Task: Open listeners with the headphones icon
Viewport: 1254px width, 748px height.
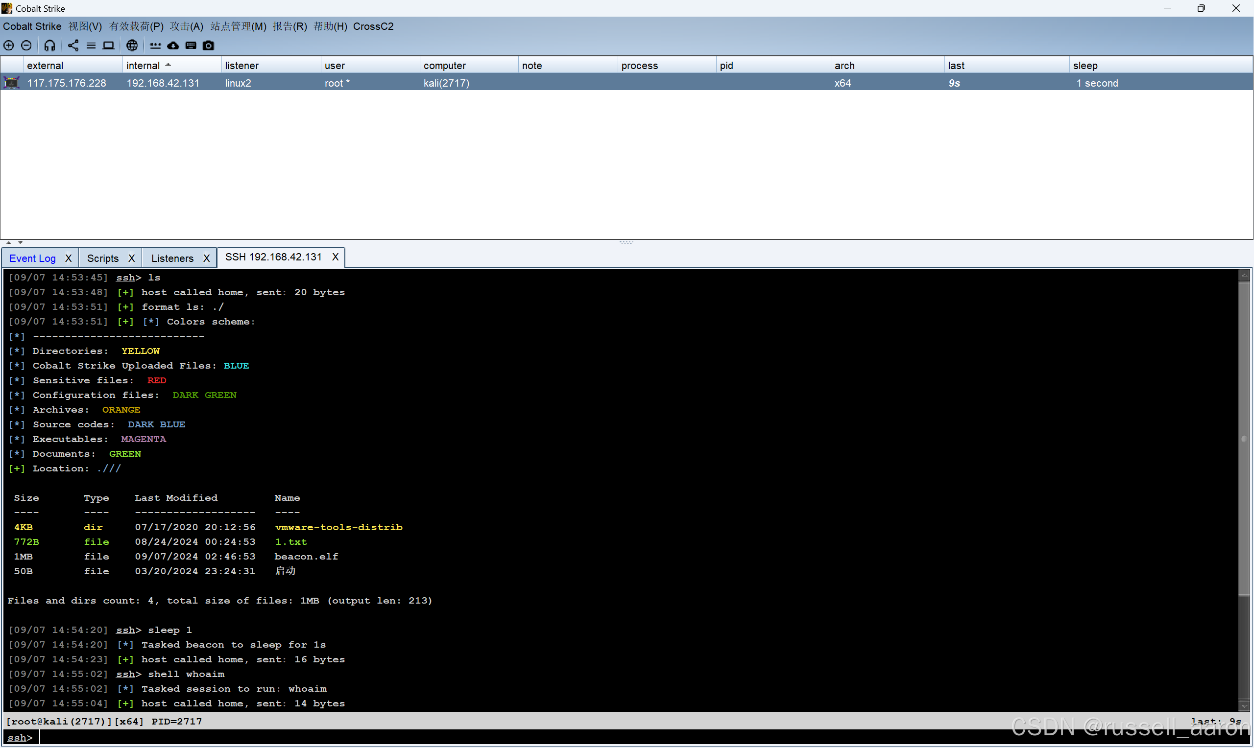Action: 49,46
